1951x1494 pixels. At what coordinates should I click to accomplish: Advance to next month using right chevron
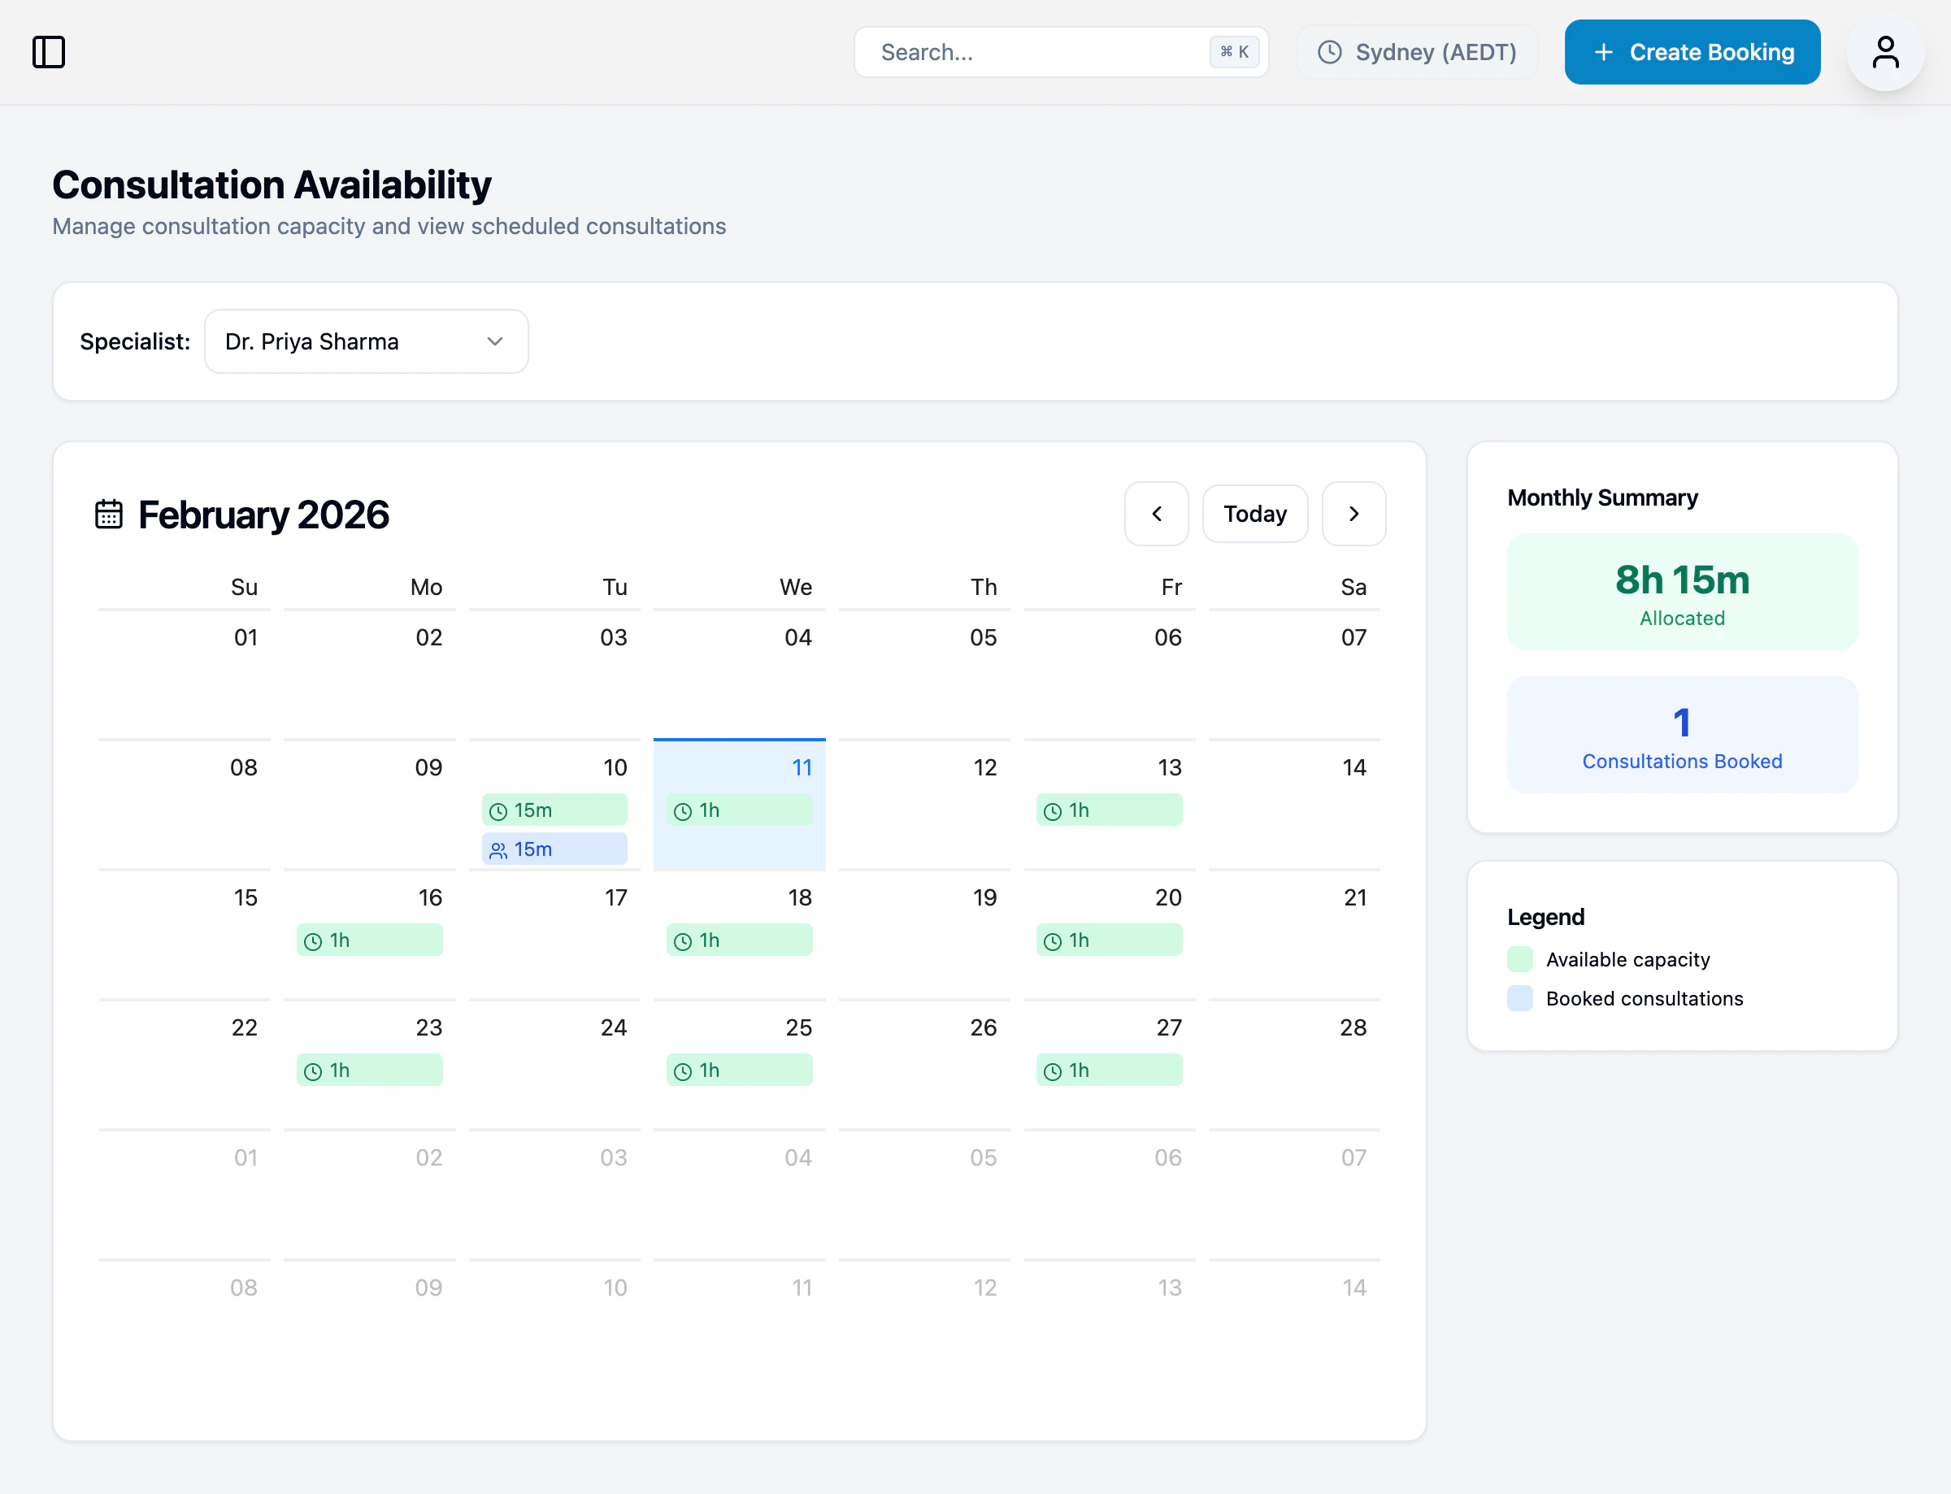[x=1354, y=513]
